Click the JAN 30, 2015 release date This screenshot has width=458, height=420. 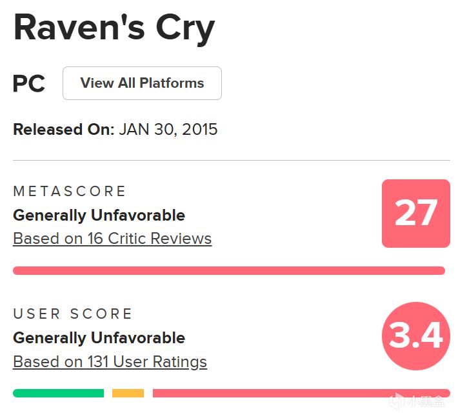pos(168,130)
